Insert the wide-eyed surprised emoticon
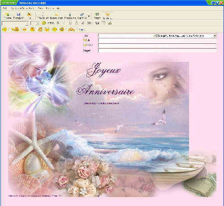Viewport: 224px width, 206px height. coord(47,29)
